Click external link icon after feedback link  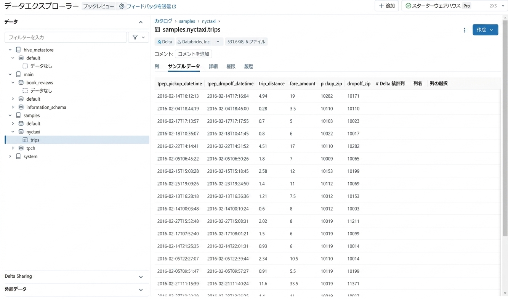pos(174,6)
